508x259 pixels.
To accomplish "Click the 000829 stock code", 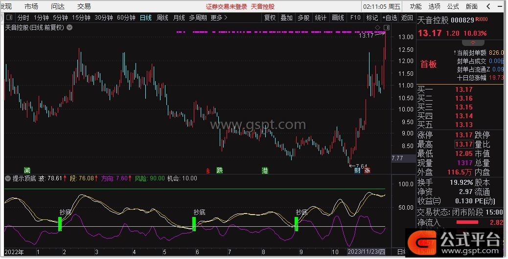I will [462, 21].
